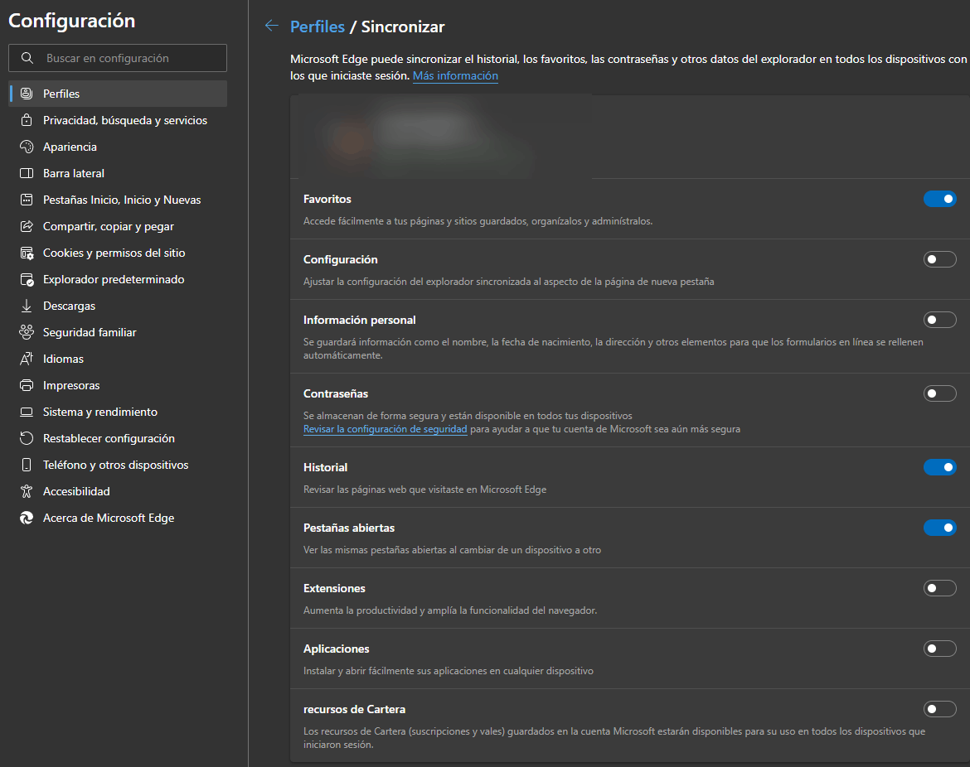Click the Cookies y permisos icon
The image size is (970, 767).
coord(27,253)
